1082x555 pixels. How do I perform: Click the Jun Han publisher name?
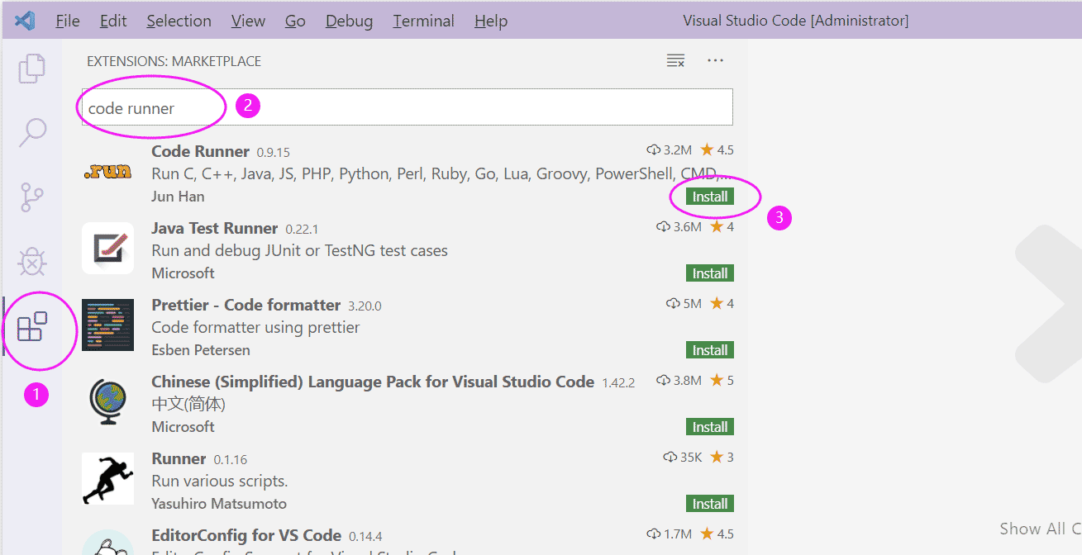[x=178, y=197]
